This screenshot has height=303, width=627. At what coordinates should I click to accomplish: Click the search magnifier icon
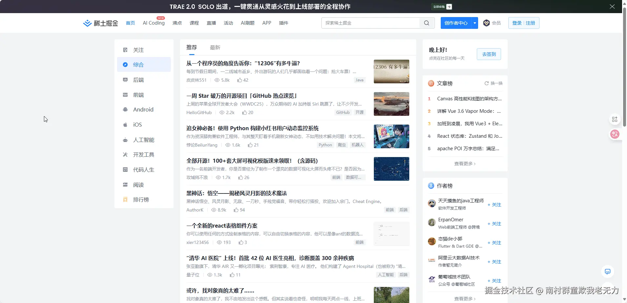pos(427,23)
